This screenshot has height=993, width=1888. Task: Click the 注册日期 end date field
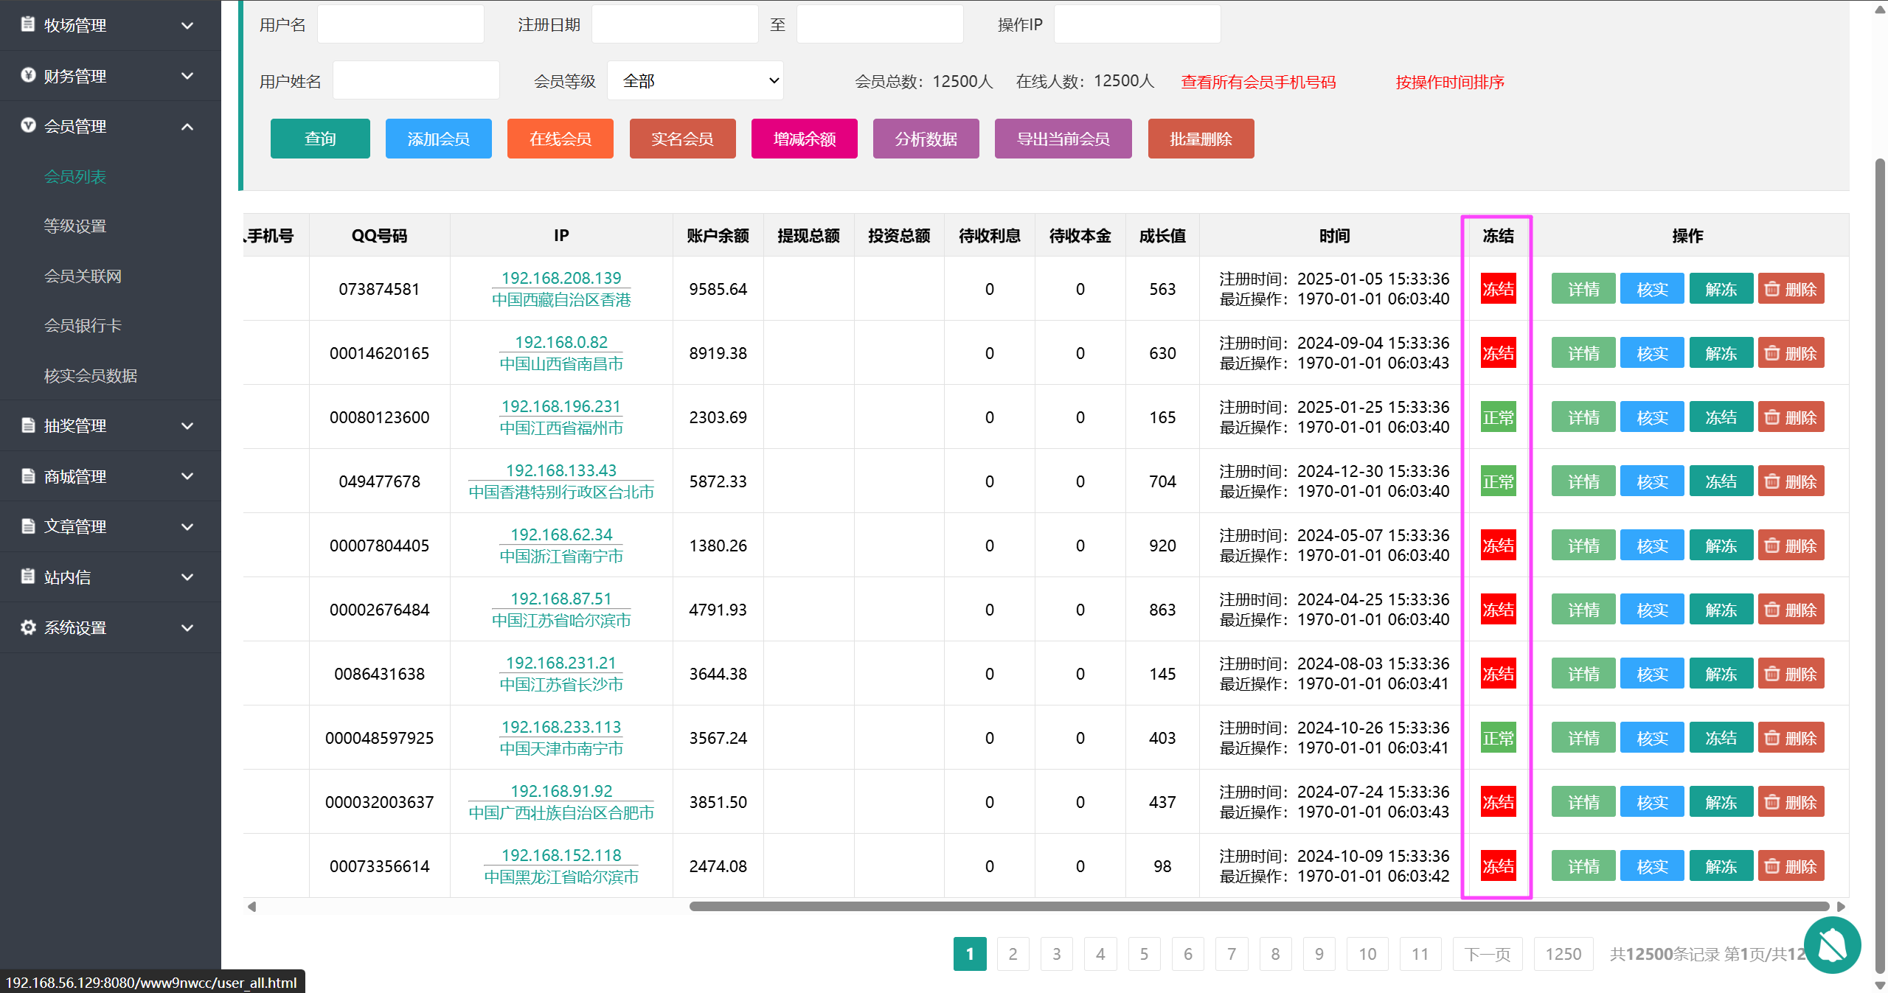point(880,24)
